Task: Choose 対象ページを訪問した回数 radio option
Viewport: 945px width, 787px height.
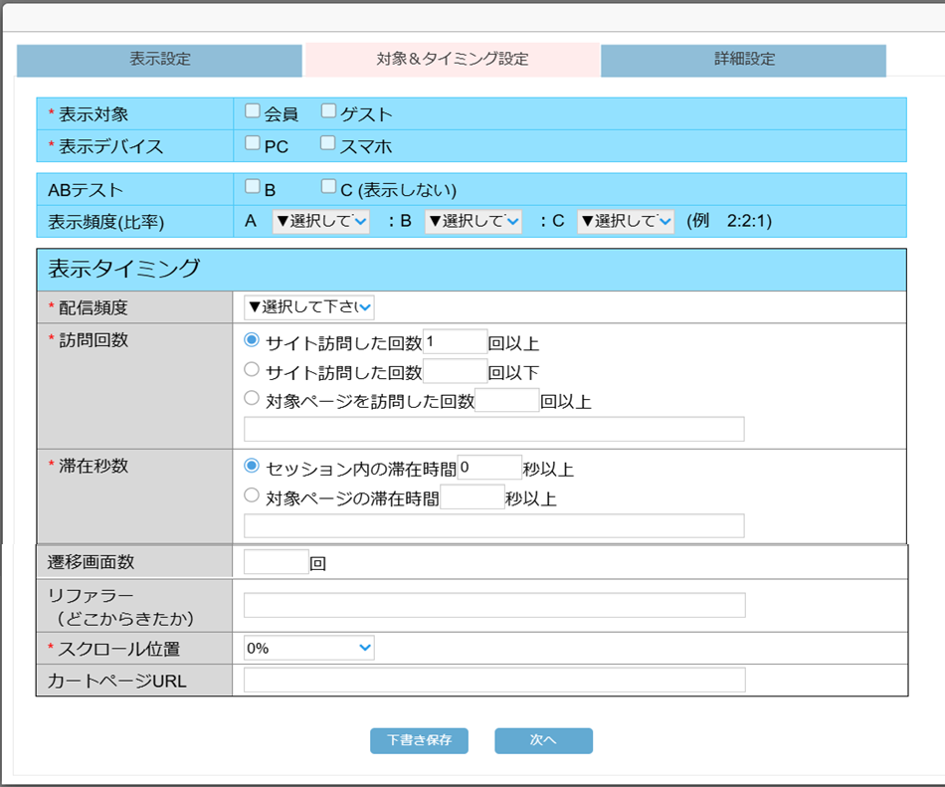Action: click(x=253, y=400)
